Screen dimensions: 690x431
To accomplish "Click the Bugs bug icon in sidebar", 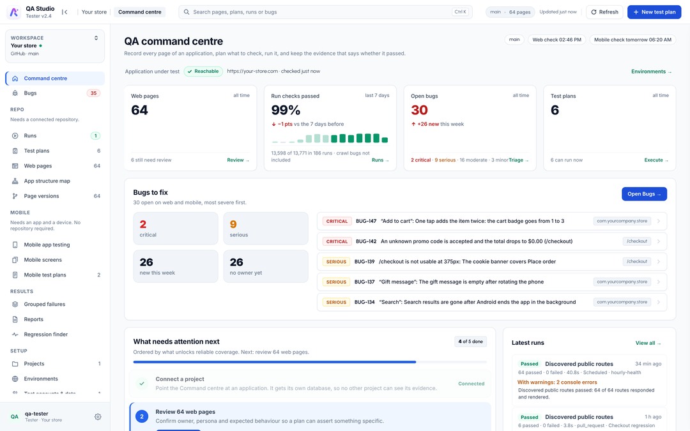I will (15, 93).
